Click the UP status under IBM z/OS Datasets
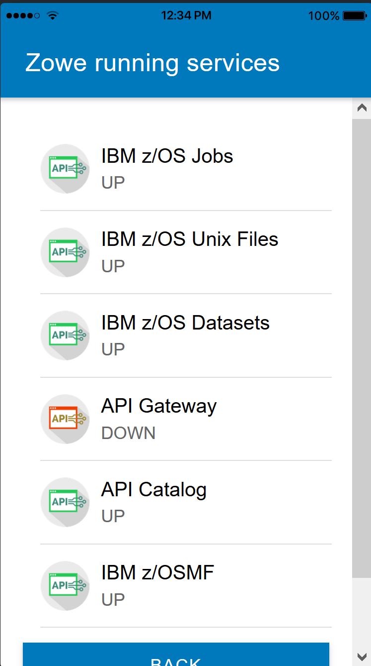Screen dimensions: 371x666 (x=113, y=349)
